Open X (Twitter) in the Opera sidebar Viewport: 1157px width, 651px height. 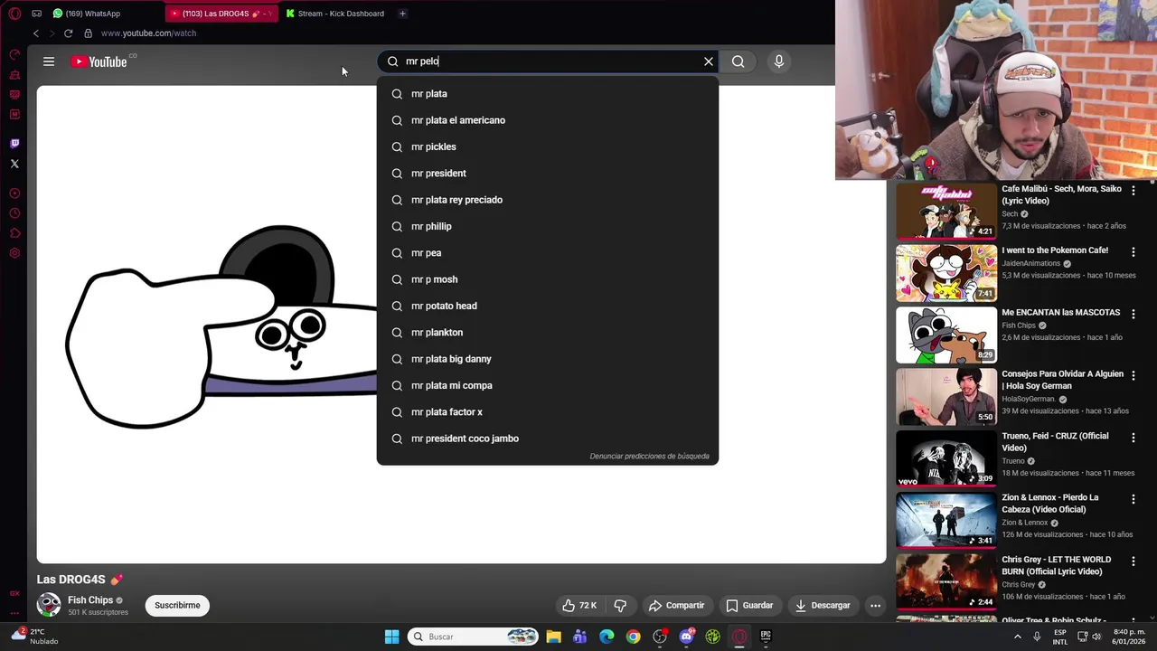tap(14, 164)
